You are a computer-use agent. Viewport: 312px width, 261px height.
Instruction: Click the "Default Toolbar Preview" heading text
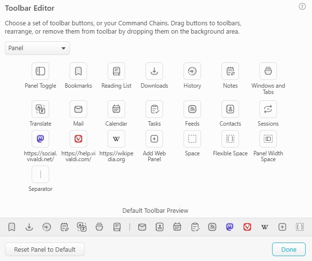(x=155, y=211)
